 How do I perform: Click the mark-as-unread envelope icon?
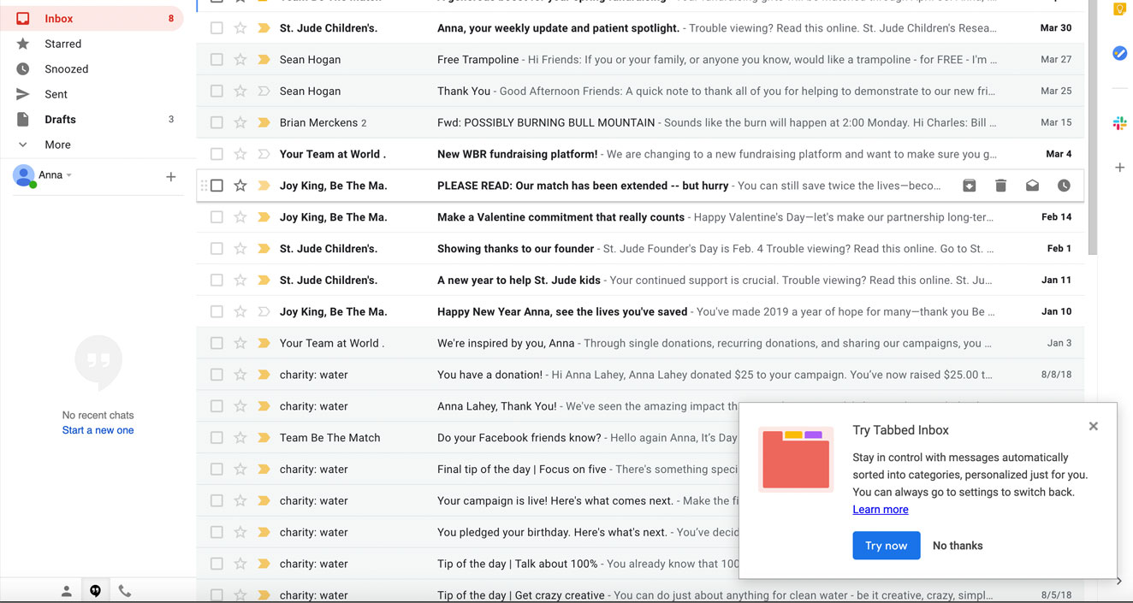tap(1032, 186)
